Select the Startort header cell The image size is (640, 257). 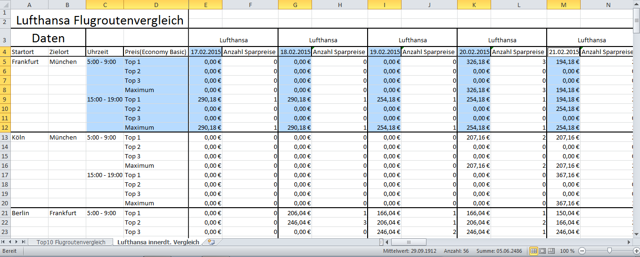pos(29,52)
